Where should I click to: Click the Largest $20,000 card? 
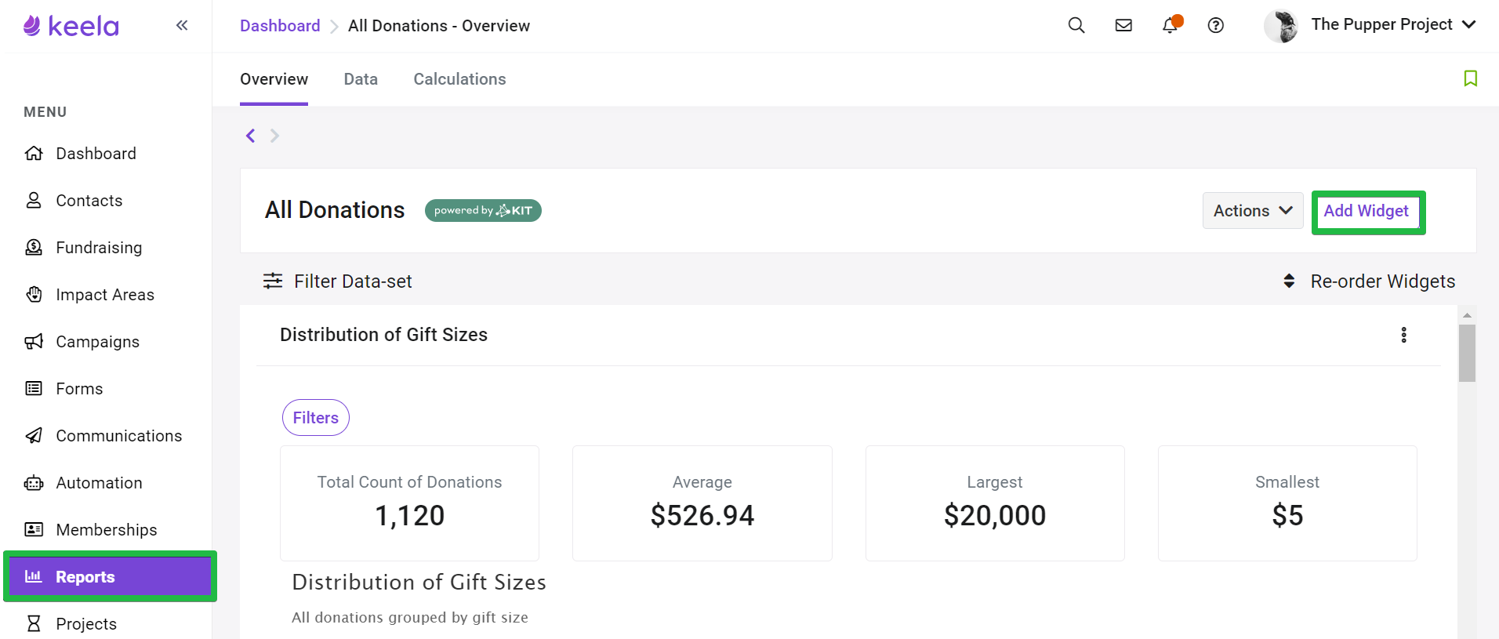point(995,503)
